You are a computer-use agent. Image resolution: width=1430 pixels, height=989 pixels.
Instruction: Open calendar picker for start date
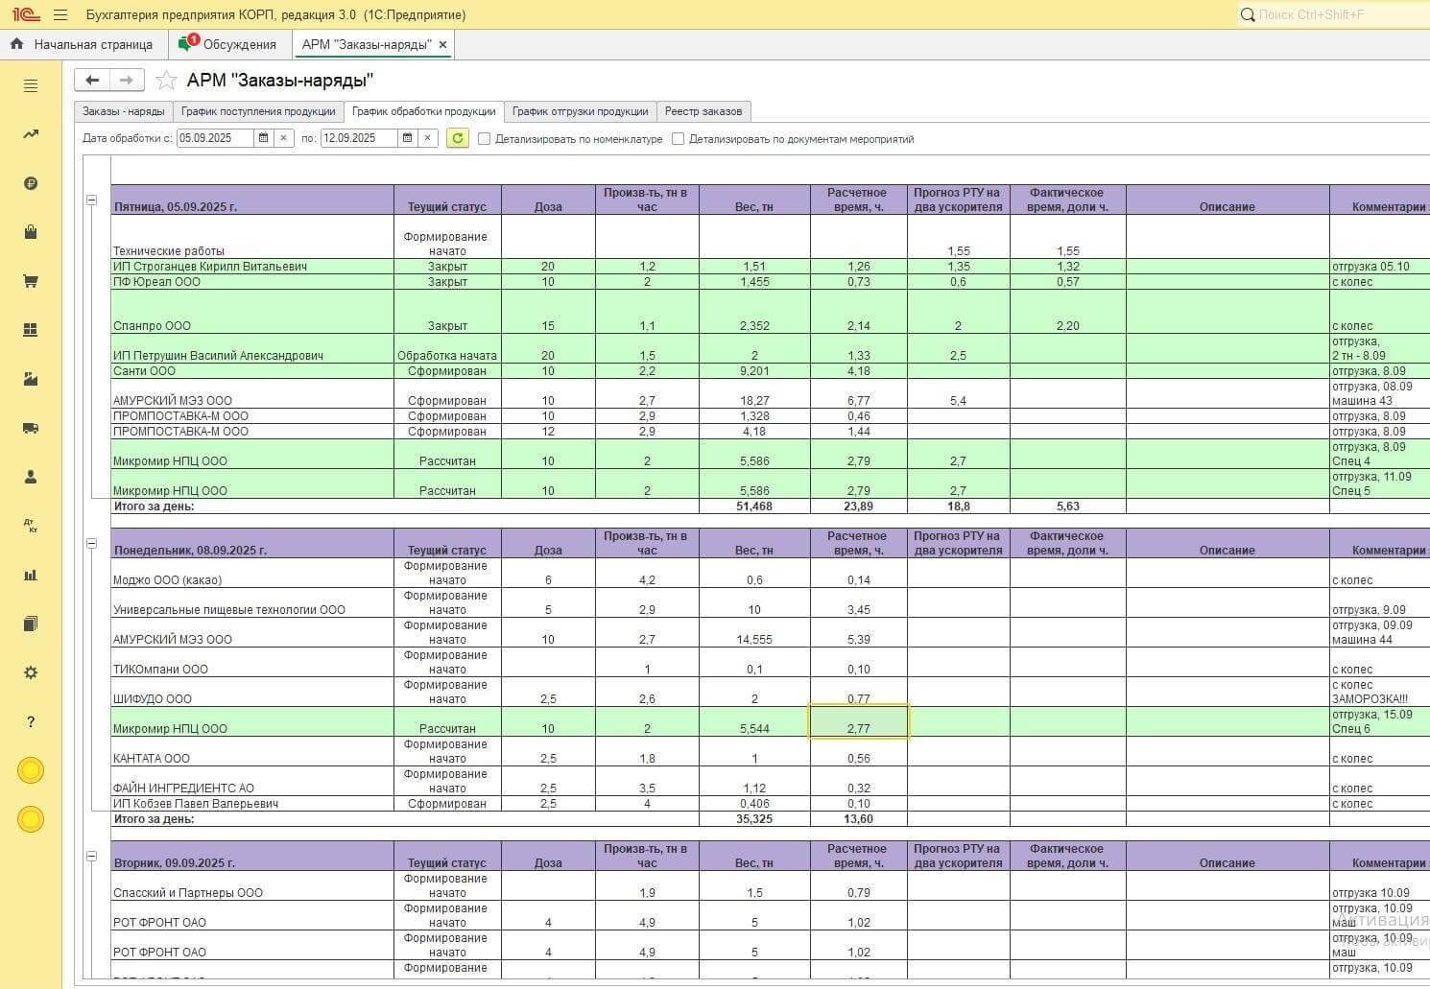264,138
